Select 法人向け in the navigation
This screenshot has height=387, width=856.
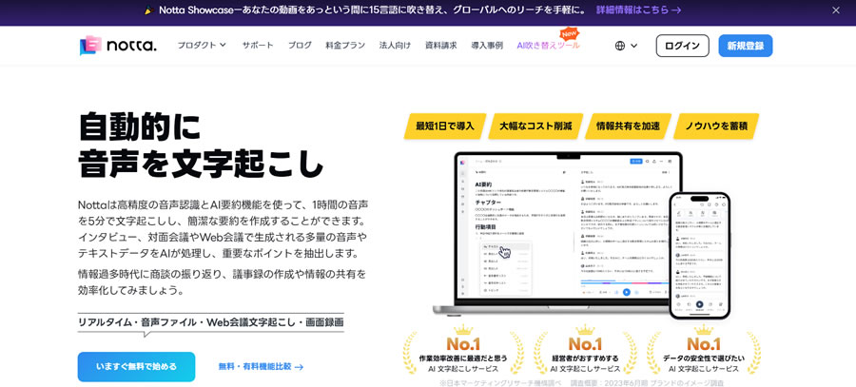tap(395, 46)
